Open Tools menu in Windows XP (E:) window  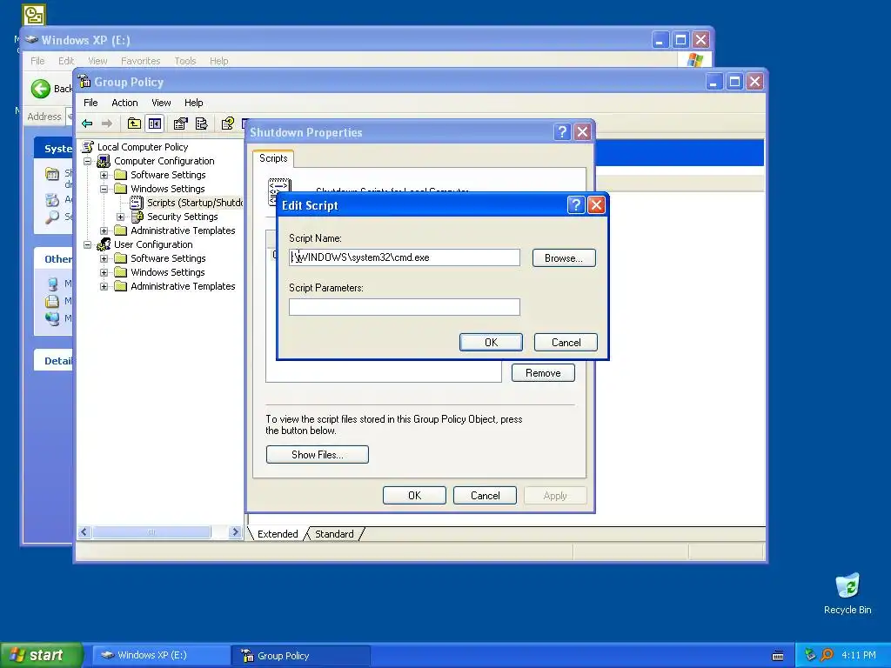tap(185, 61)
